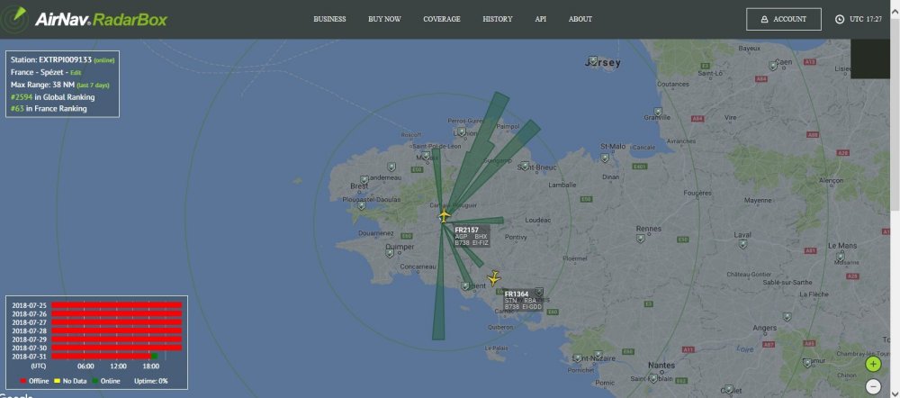The image size is (900, 398).
Task: Zoom in with the green plus button
Action: (873, 364)
